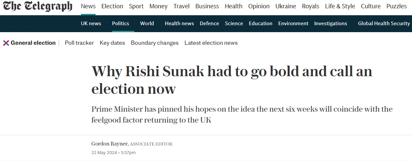Open the Investigations subsection
The width and height of the screenshot is (412, 161).
(331, 23)
